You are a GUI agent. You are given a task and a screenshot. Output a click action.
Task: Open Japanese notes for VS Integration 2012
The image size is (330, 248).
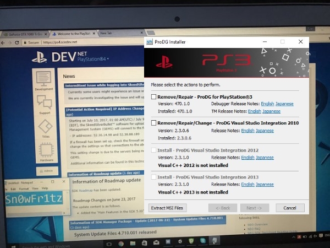coord(265,158)
